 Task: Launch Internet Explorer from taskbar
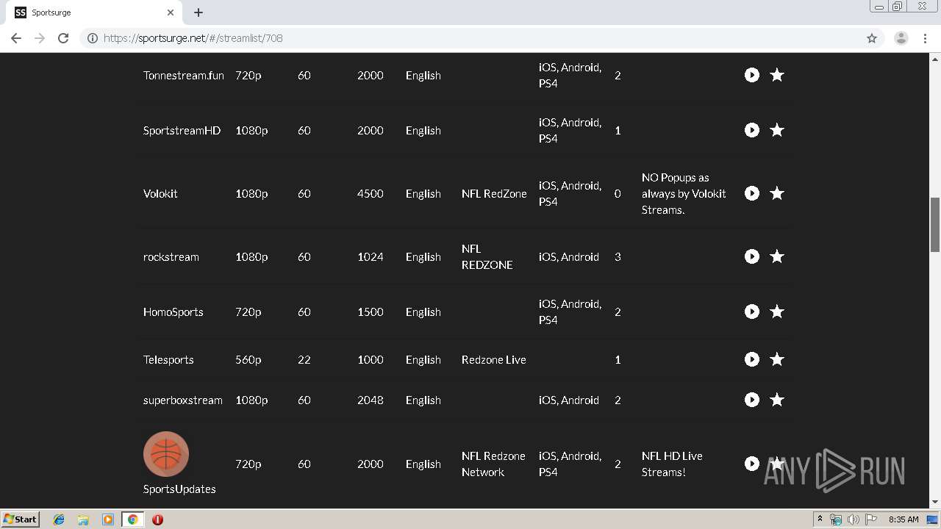(x=59, y=519)
